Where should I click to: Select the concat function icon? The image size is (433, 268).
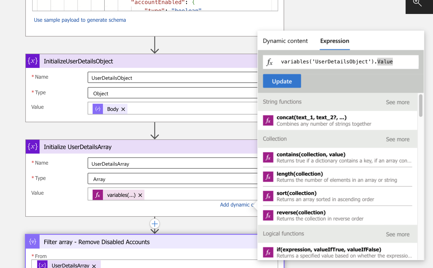click(x=268, y=121)
